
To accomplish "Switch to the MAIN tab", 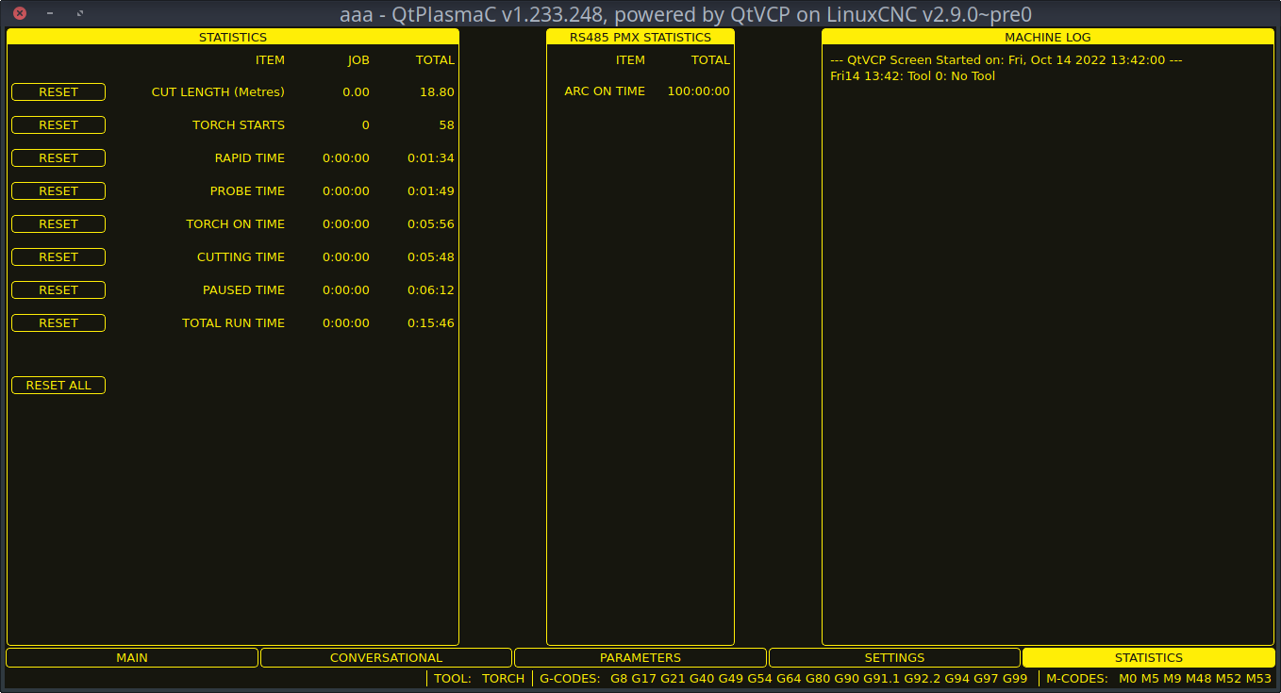I will [132, 657].
